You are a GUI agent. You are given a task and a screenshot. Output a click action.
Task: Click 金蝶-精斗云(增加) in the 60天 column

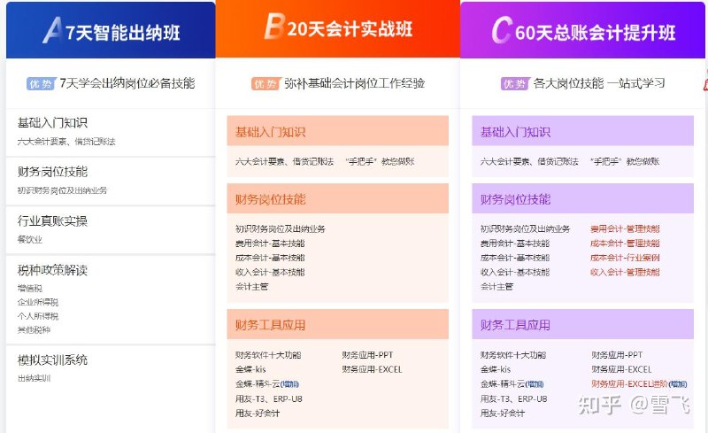[512, 383]
